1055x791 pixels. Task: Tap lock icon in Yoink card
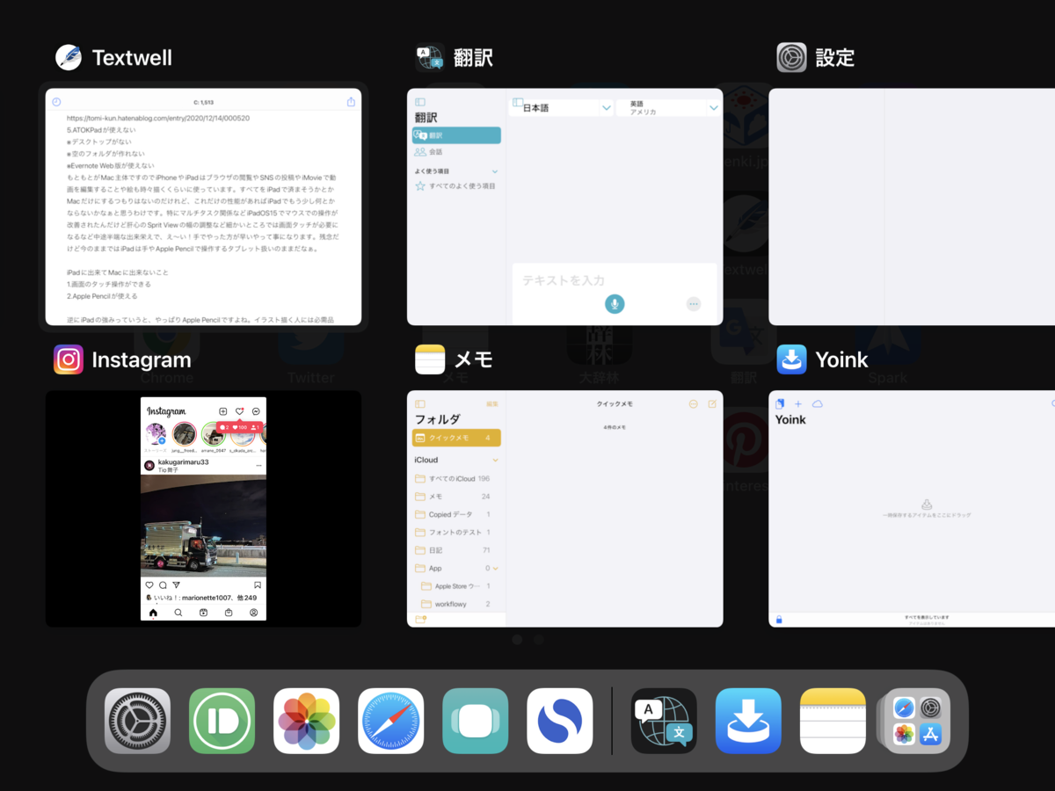coord(779,620)
